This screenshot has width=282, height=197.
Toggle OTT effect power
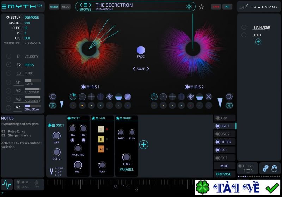(x=69, y=118)
